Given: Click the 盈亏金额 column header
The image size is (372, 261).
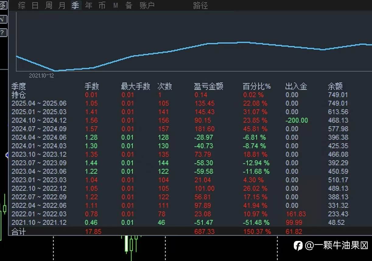Looking at the screenshot, I should point(209,86).
